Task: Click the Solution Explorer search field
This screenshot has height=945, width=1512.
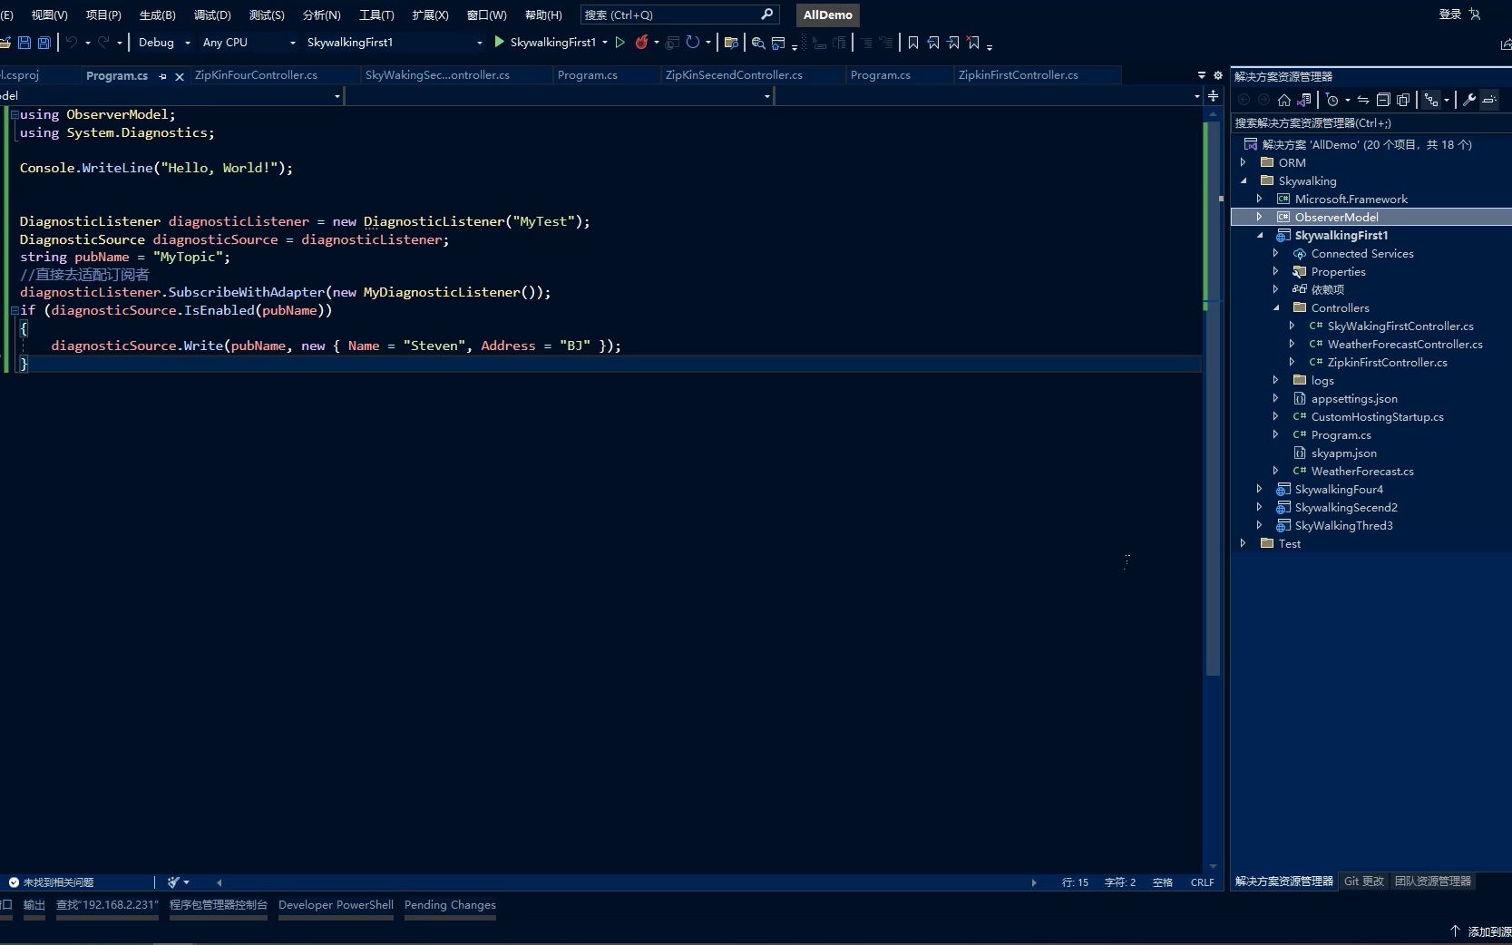Action: point(1371,123)
